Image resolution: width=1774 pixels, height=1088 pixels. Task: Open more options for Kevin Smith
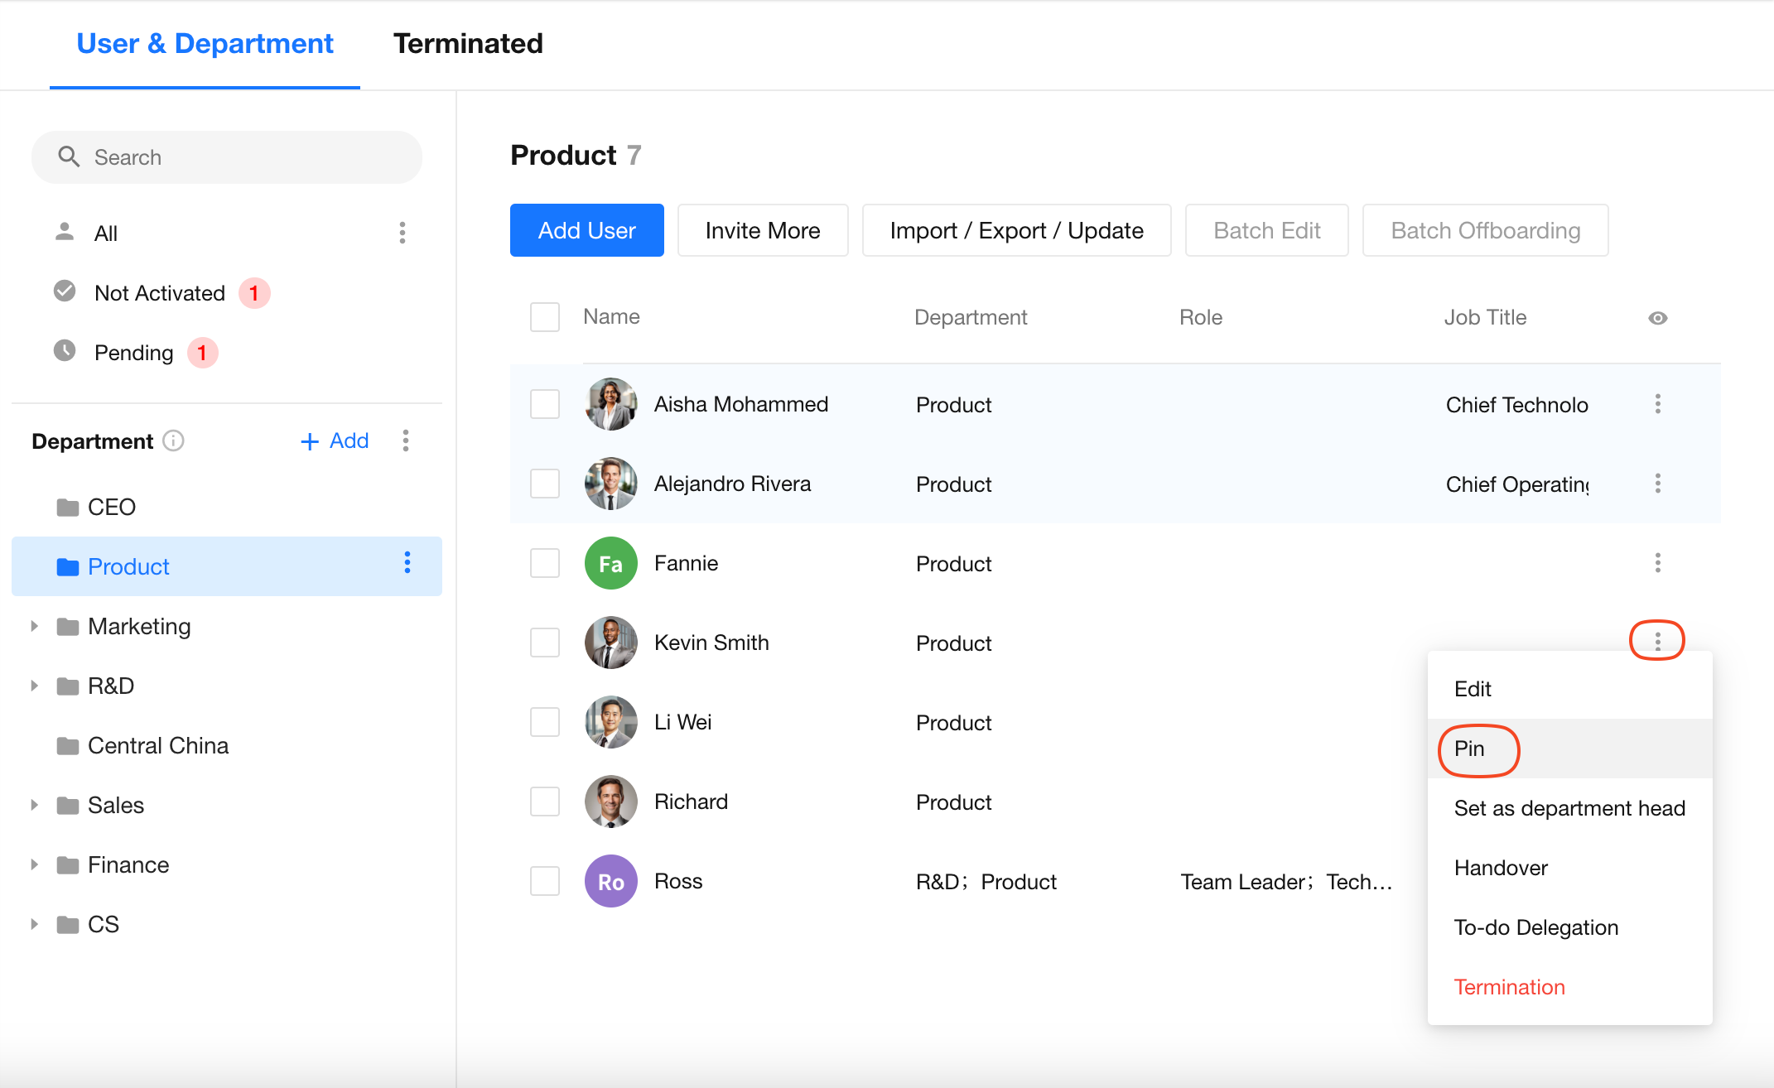pyautogui.click(x=1657, y=642)
